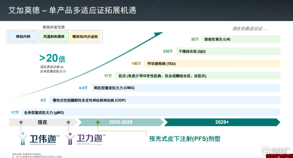Viewport: 293px width, 158px height.
Task: Click the 卫力迦 purple logo icon
Action: coord(70,139)
